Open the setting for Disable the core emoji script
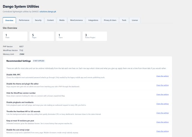 163,131
